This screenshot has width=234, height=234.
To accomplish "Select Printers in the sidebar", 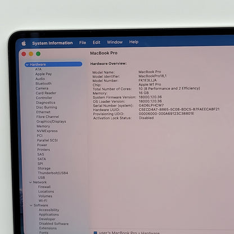I will 43,150.
